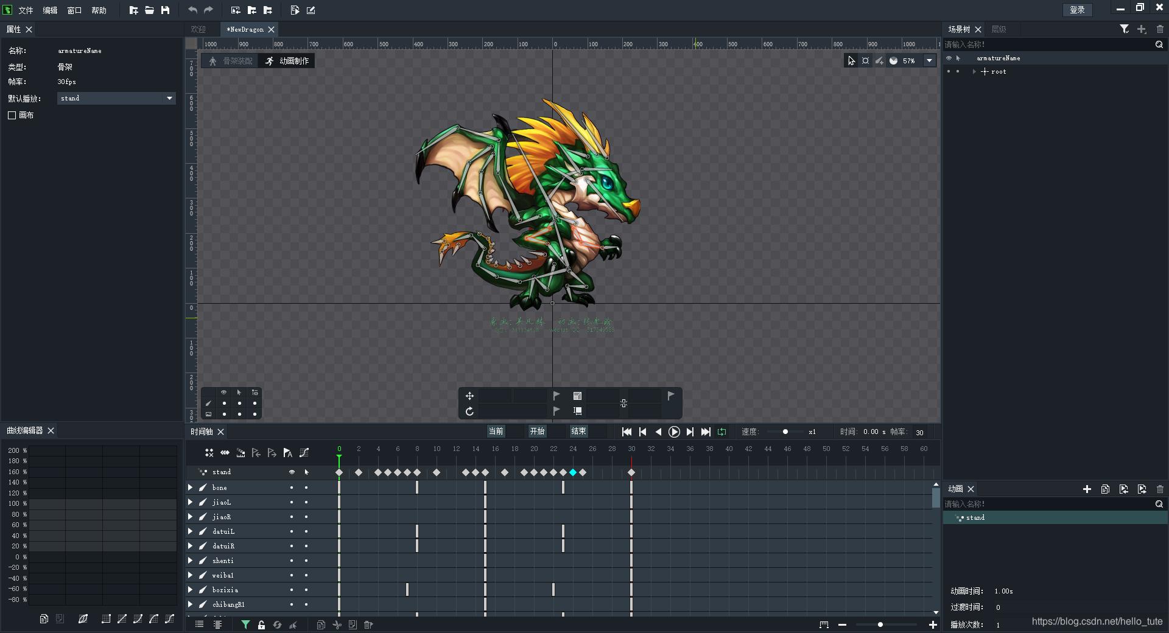Switch to 骨架装配 armature mode
The width and height of the screenshot is (1169, 633).
pyautogui.click(x=230, y=61)
